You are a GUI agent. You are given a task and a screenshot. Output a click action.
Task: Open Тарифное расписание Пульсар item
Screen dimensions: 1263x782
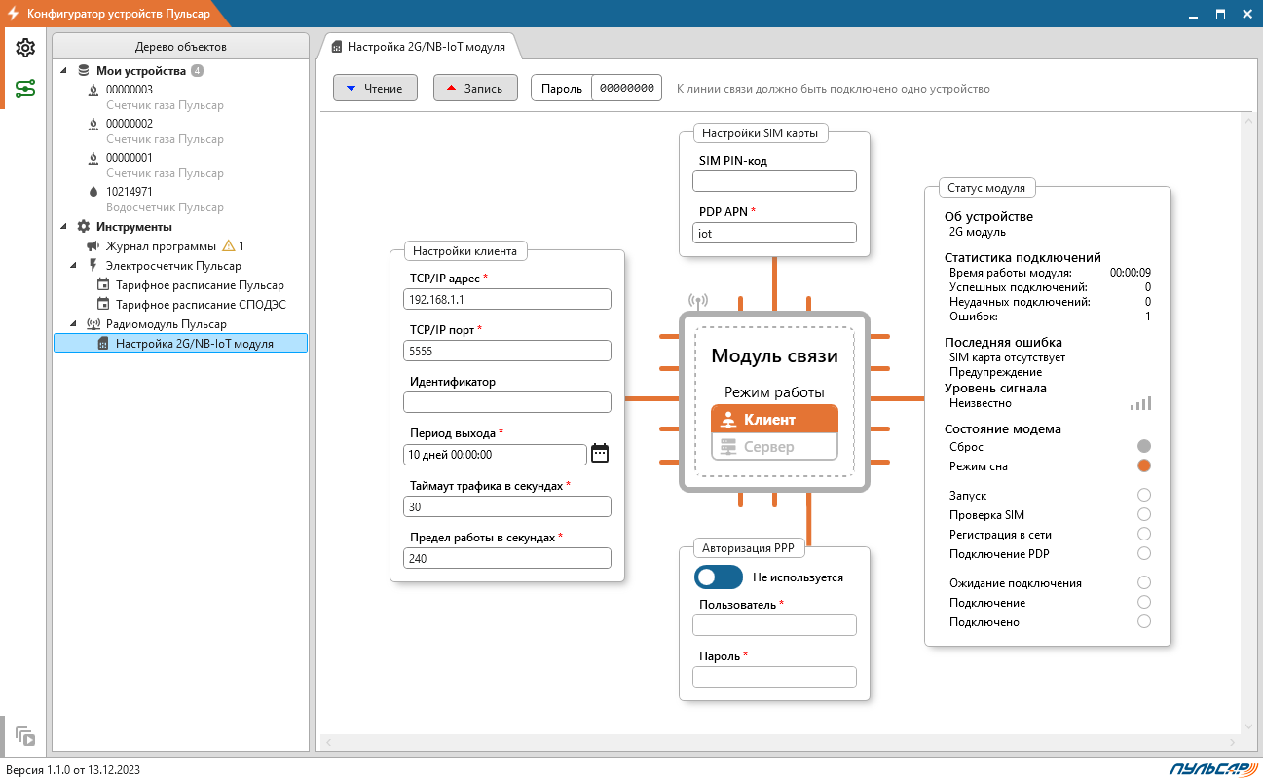pos(200,285)
